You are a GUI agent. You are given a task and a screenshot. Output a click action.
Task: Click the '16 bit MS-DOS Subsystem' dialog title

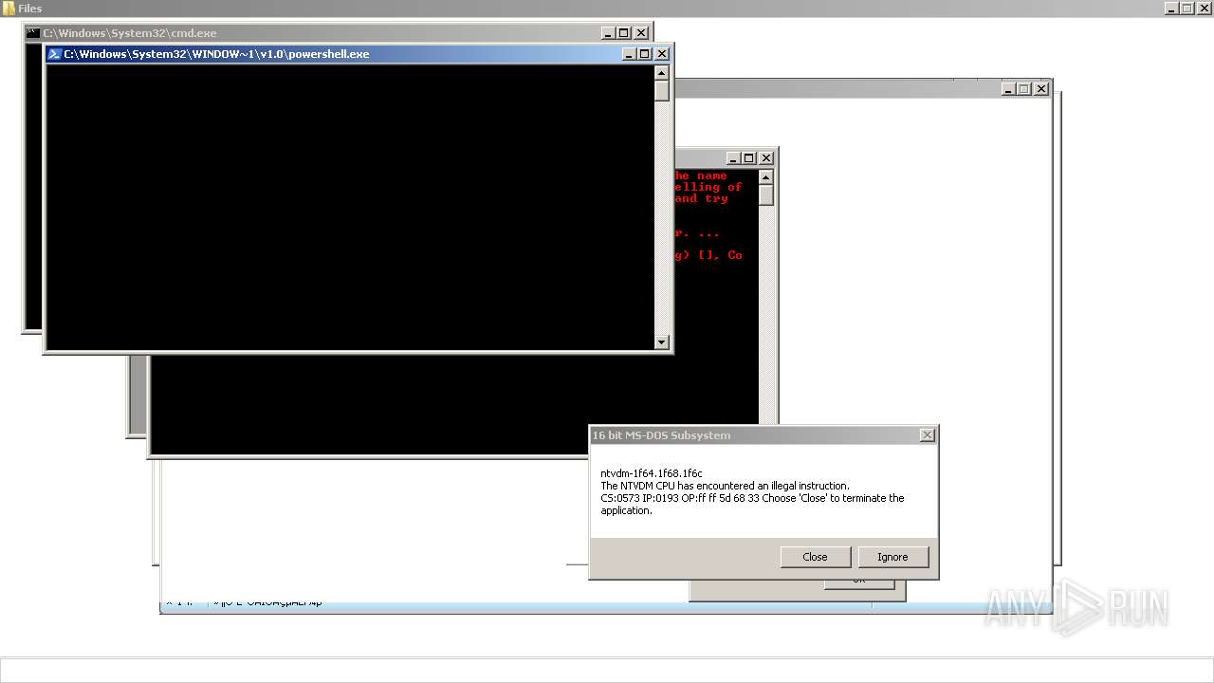(661, 435)
